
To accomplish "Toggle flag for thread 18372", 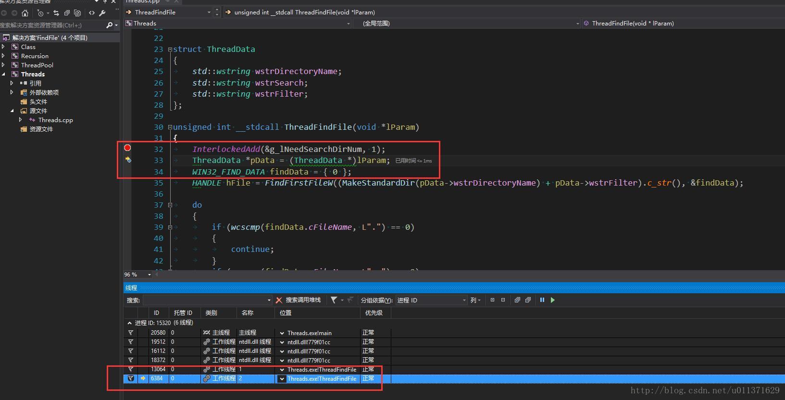I will tap(130, 360).
